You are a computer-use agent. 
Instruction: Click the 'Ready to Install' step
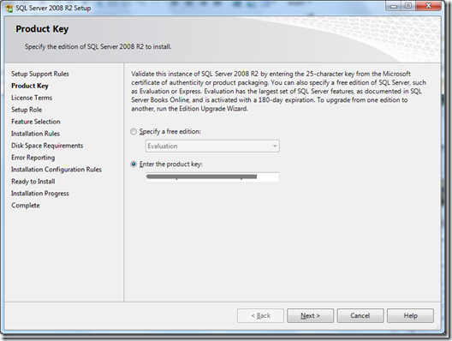pos(33,182)
